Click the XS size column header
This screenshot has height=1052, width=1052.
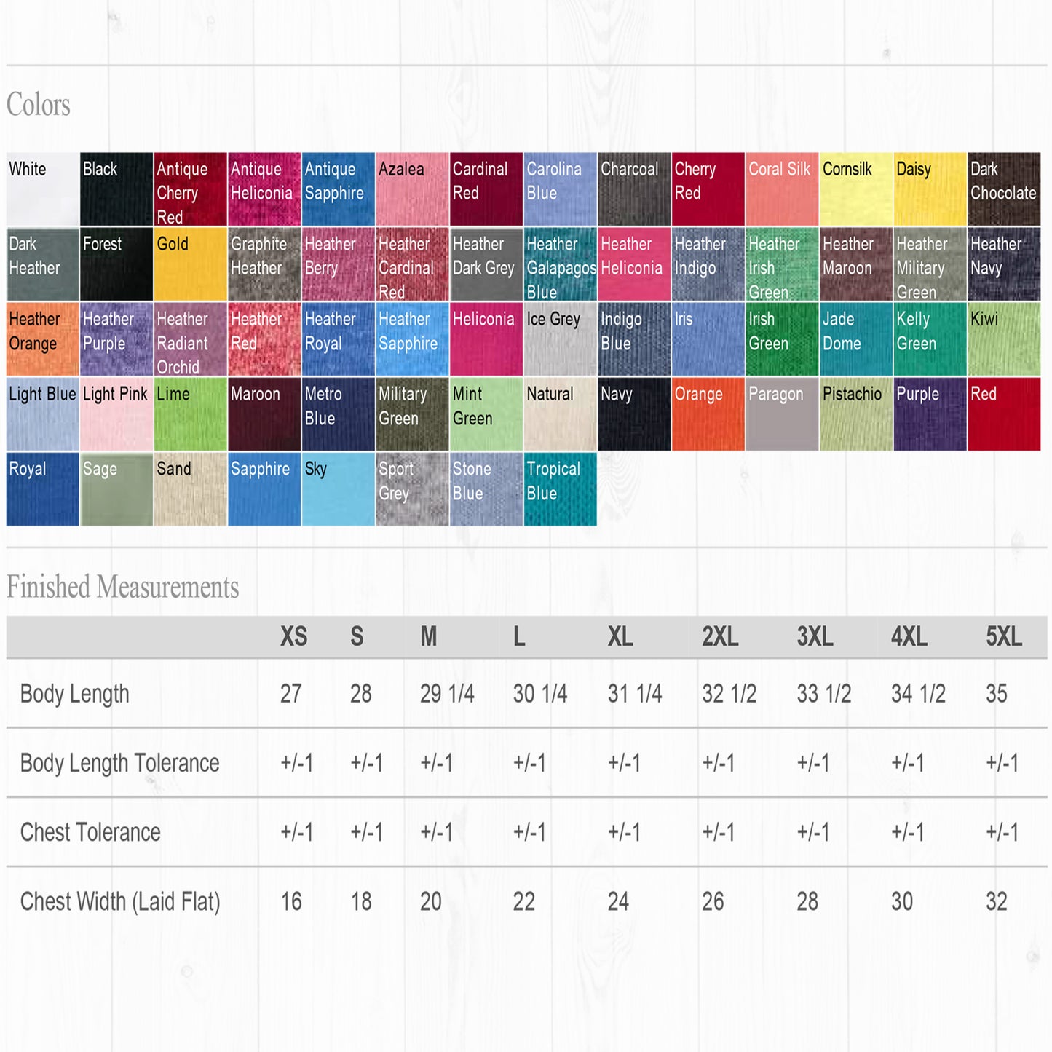(293, 637)
